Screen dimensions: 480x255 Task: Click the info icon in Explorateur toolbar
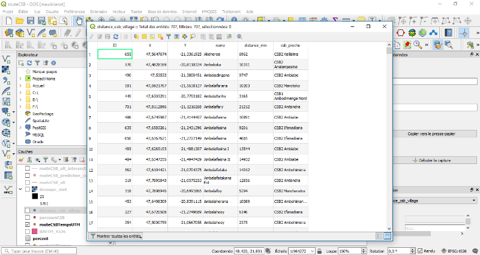(x=53, y=62)
